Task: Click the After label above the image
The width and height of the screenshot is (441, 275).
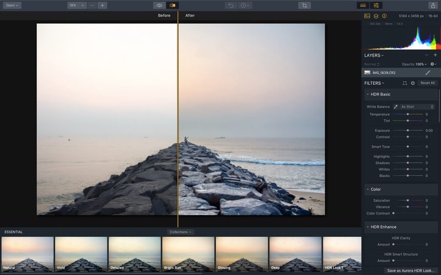Action: click(190, 15)
